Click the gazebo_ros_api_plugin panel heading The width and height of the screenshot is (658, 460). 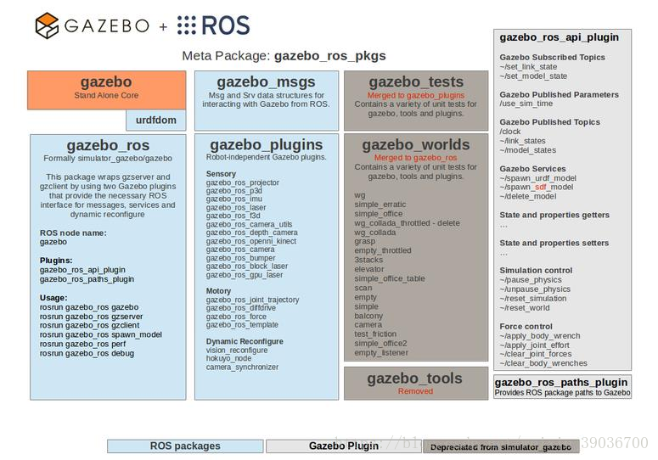click(x=559, y=37)
